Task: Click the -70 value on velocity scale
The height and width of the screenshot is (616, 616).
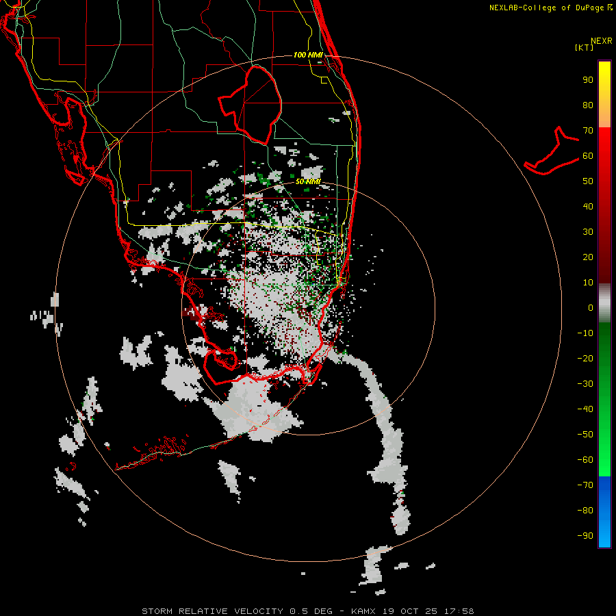Action: click(585, 485)
